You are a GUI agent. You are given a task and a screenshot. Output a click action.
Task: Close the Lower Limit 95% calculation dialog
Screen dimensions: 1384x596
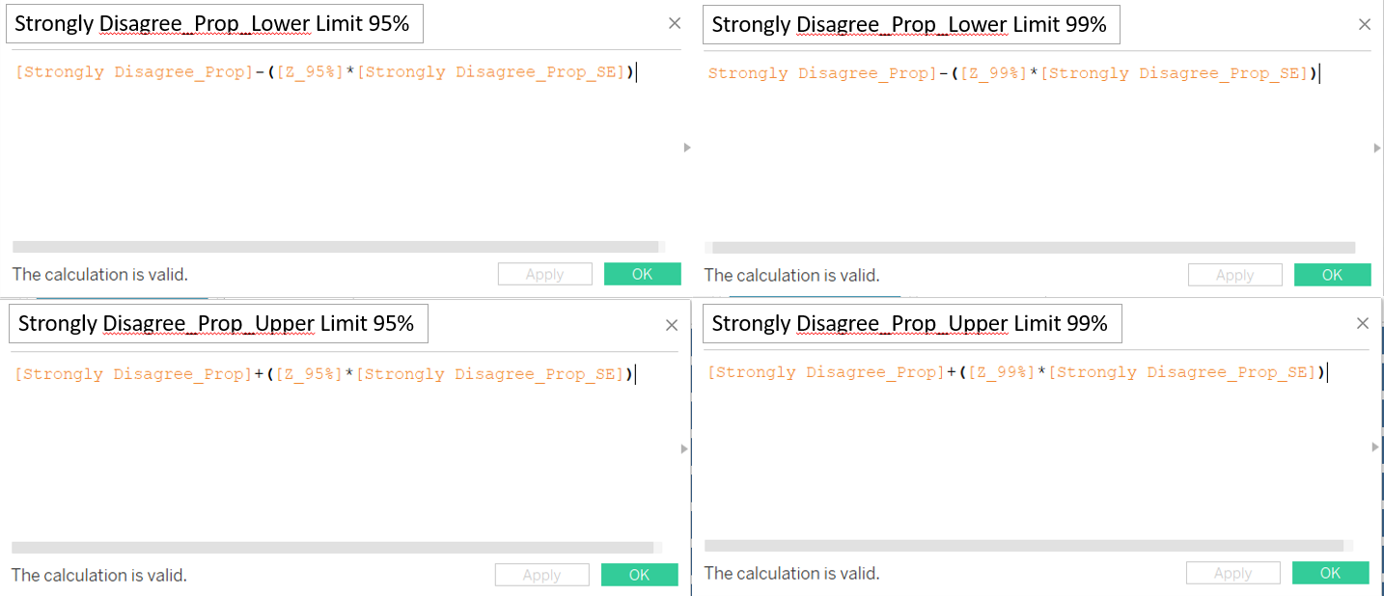click(673, 24)
